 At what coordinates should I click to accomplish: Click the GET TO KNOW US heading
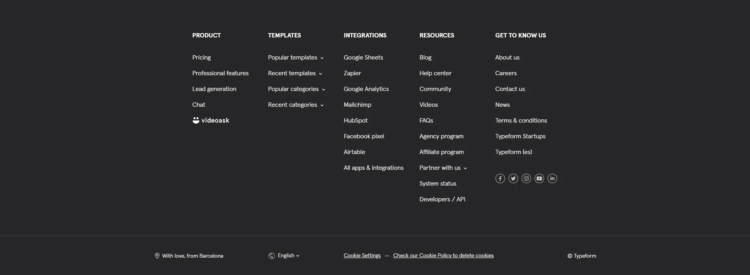pyautogui.click(x=520, y=35)
